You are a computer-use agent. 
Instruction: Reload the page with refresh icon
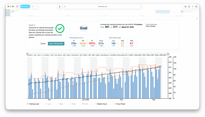[x=140, y=7]
